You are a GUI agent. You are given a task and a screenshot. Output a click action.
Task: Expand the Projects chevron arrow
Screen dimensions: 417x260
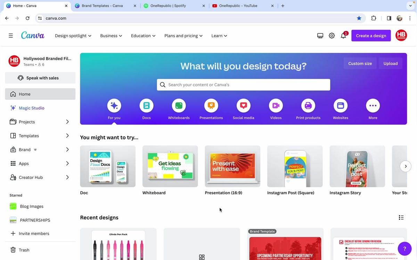(x=67, y=122)
